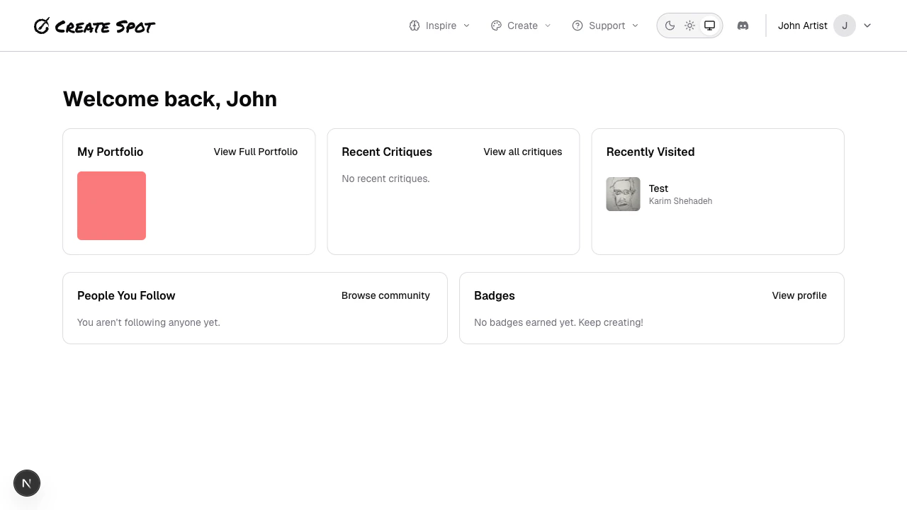The width and height of the screenshot is (907, 510).
Task: Click the brain icon beside Inspire
Action: (415, 25)
